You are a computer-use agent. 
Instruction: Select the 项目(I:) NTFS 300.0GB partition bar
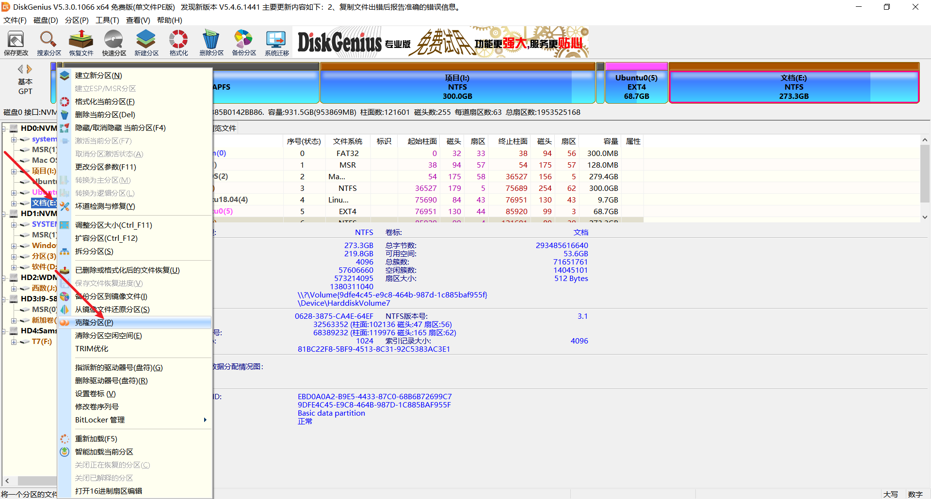(457, 83)
